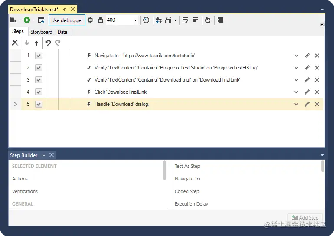Open the database icon dropdown arrow
The width and height of the screenshot is (334, 236).
tap(175, 20)
